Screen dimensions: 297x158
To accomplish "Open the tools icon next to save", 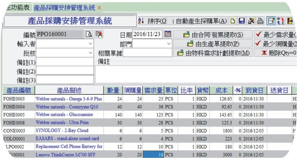I will pyautogui.click(x=251, y=21).
